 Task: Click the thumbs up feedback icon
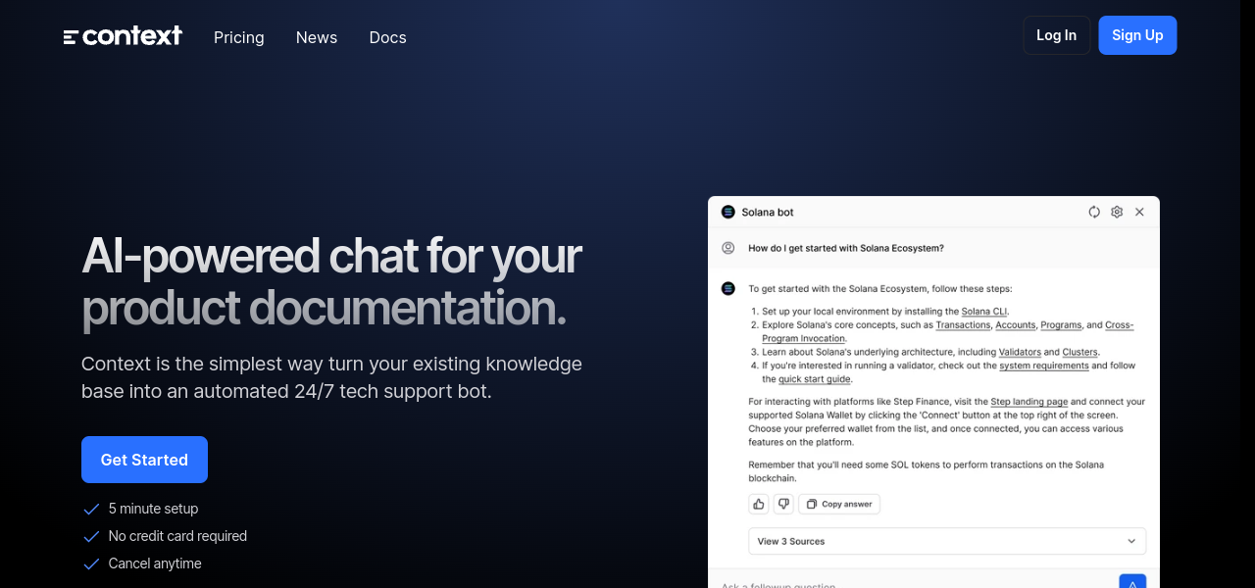[x=758, y=504]
